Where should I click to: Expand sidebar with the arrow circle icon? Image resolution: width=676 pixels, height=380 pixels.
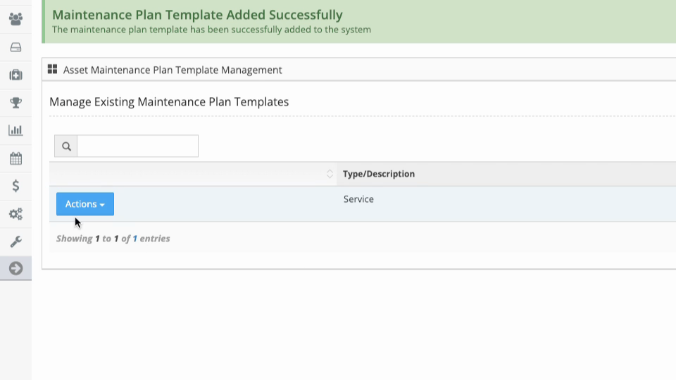pos(16,268)
